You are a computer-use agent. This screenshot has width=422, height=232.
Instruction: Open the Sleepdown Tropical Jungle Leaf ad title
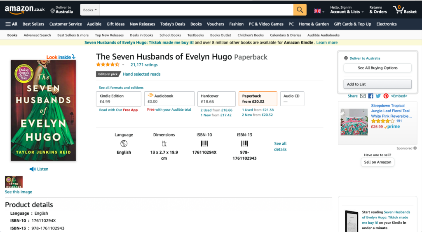click(x=392, y=111)
